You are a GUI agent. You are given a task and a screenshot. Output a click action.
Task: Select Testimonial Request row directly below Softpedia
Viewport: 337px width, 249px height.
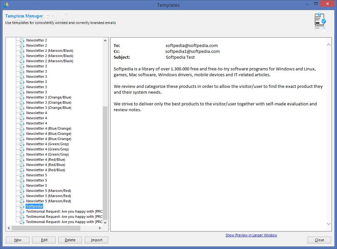(64, 211)
